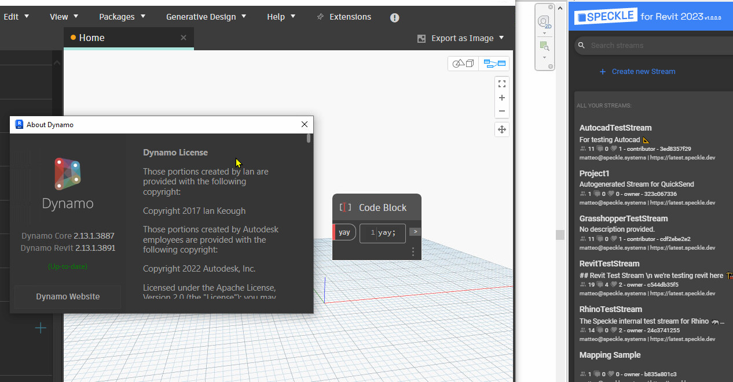733x382 pixels.
Task: Open the RhinoTestStream stream
Action: [611, 309]
